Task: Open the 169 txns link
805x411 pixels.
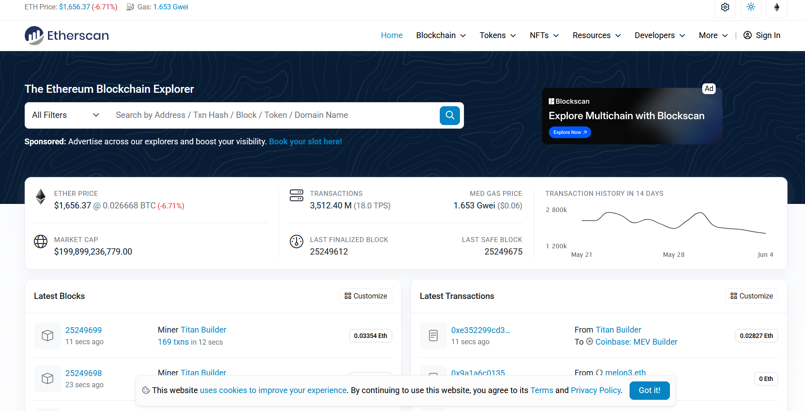Action: coord(173,342)
